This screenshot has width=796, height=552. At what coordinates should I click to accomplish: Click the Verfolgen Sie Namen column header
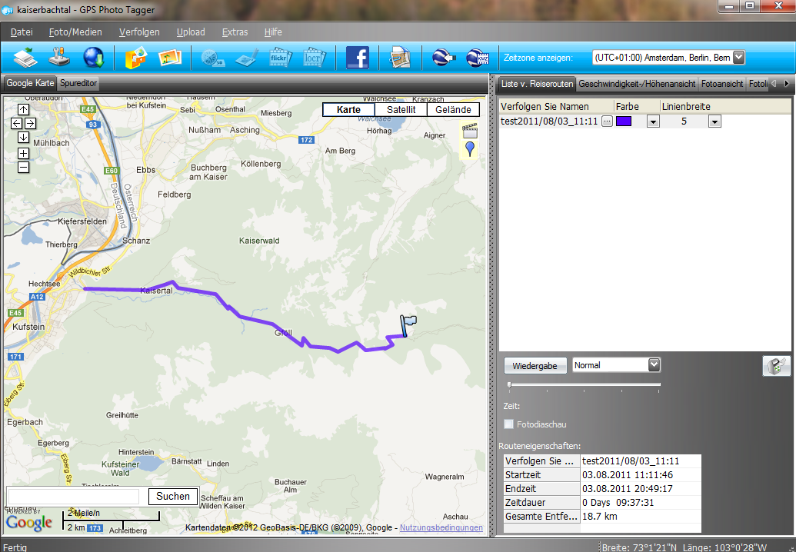(x=556, y=107)
